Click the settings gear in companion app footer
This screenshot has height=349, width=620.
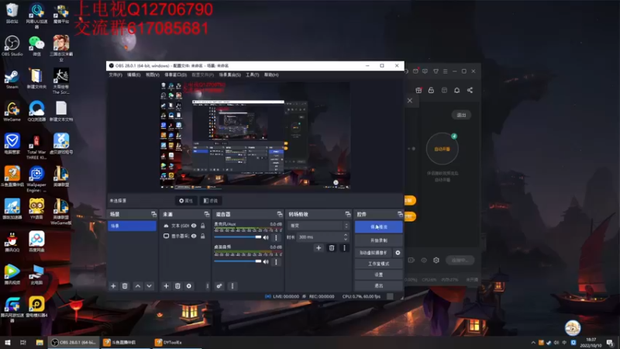(x=436, y=260)
